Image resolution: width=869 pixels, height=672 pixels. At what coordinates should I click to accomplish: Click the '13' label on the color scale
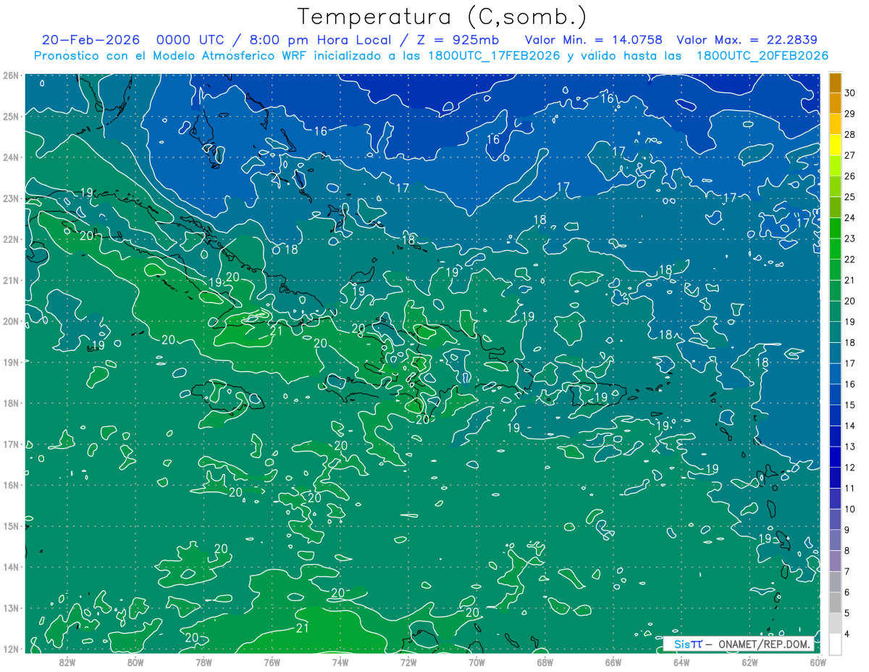click(850, 447)
